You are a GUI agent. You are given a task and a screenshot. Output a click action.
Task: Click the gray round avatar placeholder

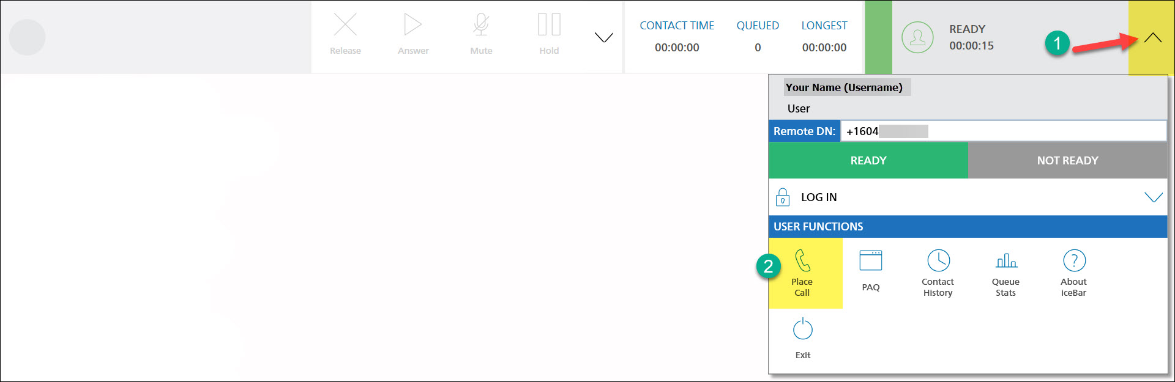click(x=28, y=37)
